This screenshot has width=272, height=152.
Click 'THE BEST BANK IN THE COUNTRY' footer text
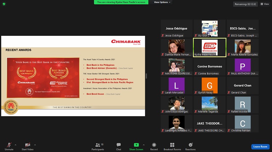72,107
